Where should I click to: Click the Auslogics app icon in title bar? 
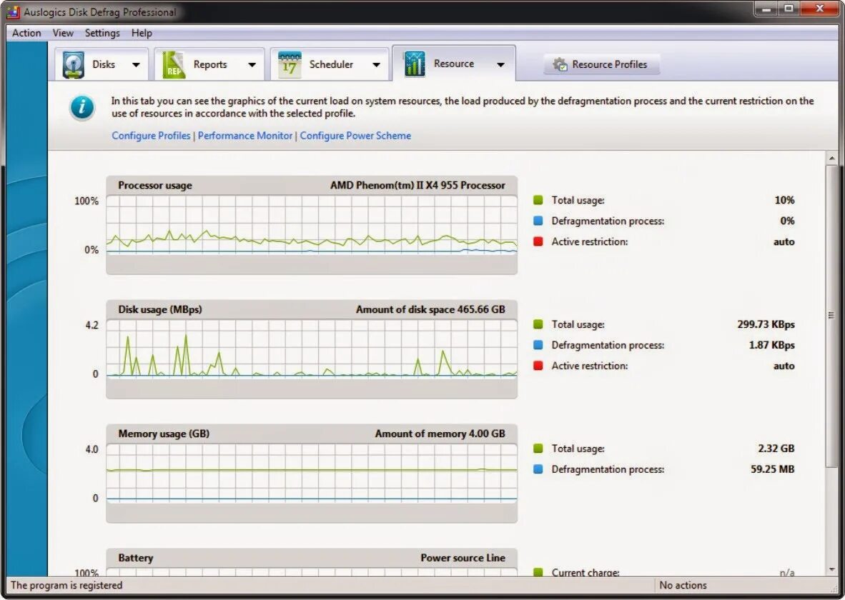[13, 11]
